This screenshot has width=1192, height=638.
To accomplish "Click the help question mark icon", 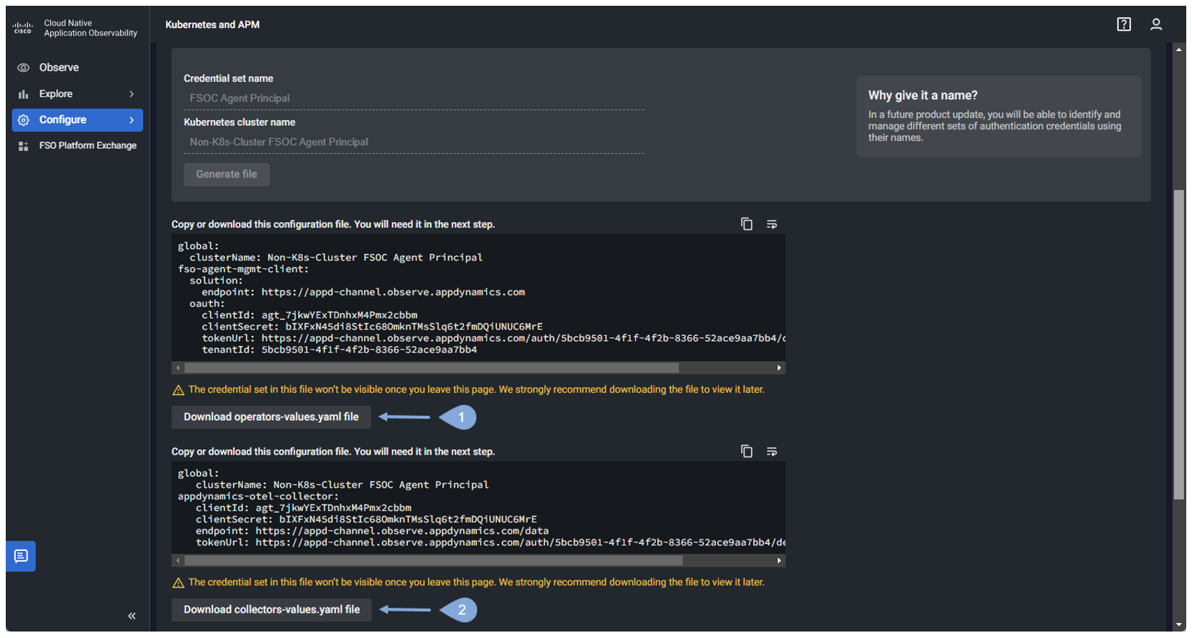I will [x=1124, y=24].
